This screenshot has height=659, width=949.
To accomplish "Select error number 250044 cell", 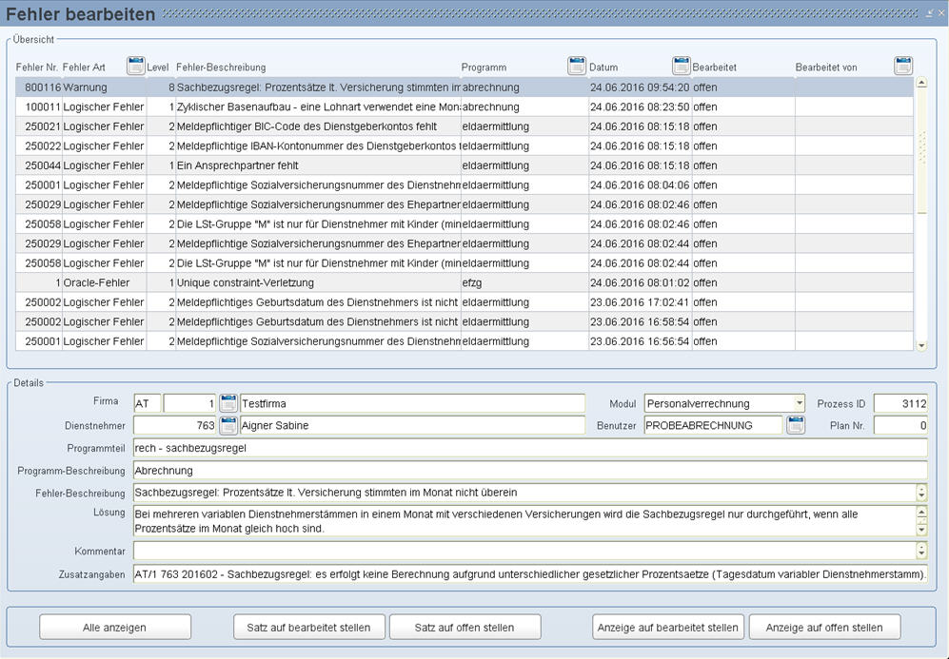I will (x=39, y=165).
